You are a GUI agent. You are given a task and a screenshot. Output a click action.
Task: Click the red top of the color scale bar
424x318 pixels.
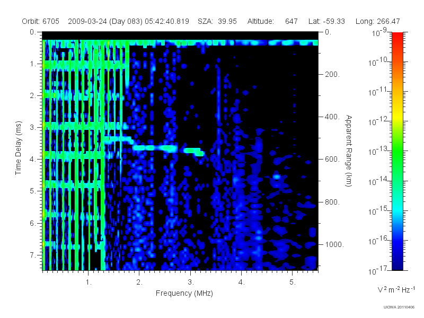[x=397, y=37]
